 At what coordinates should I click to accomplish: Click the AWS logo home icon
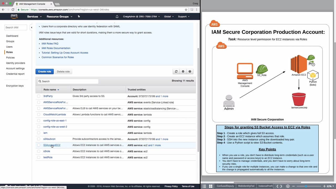coord(14,16)
